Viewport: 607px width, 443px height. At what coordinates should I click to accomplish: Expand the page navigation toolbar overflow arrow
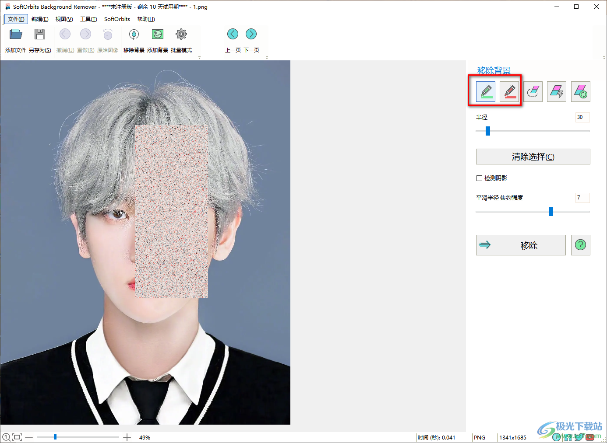point(267,58)
